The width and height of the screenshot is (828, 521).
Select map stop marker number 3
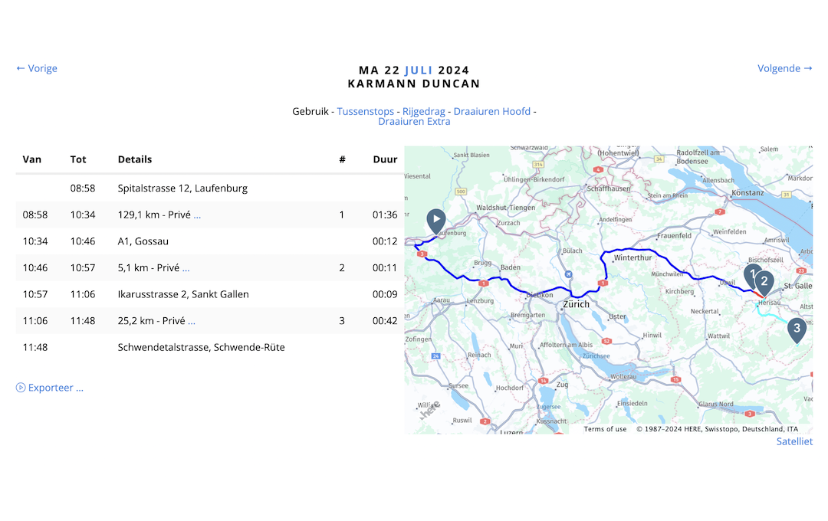(797, 329)
